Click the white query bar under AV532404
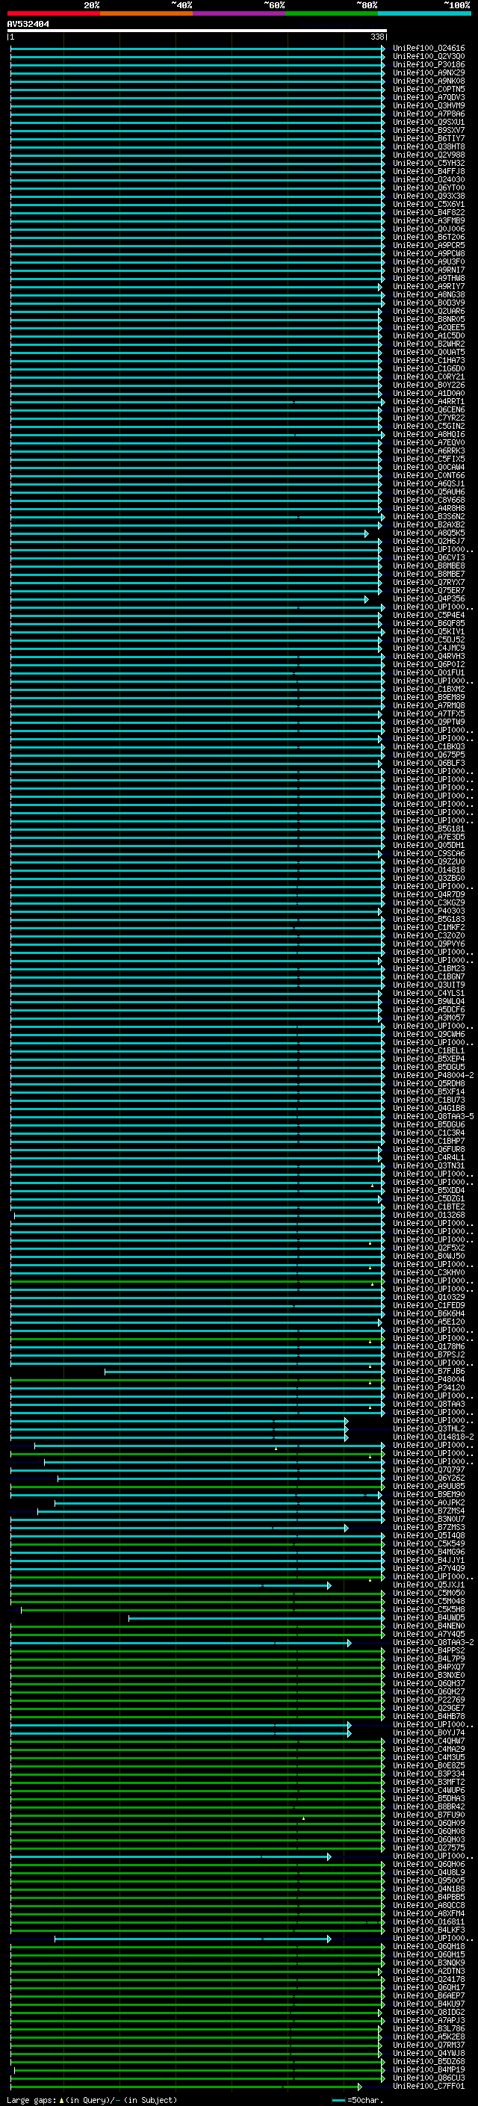Viewport: 478px width, 2106px height. coord(197,31)
